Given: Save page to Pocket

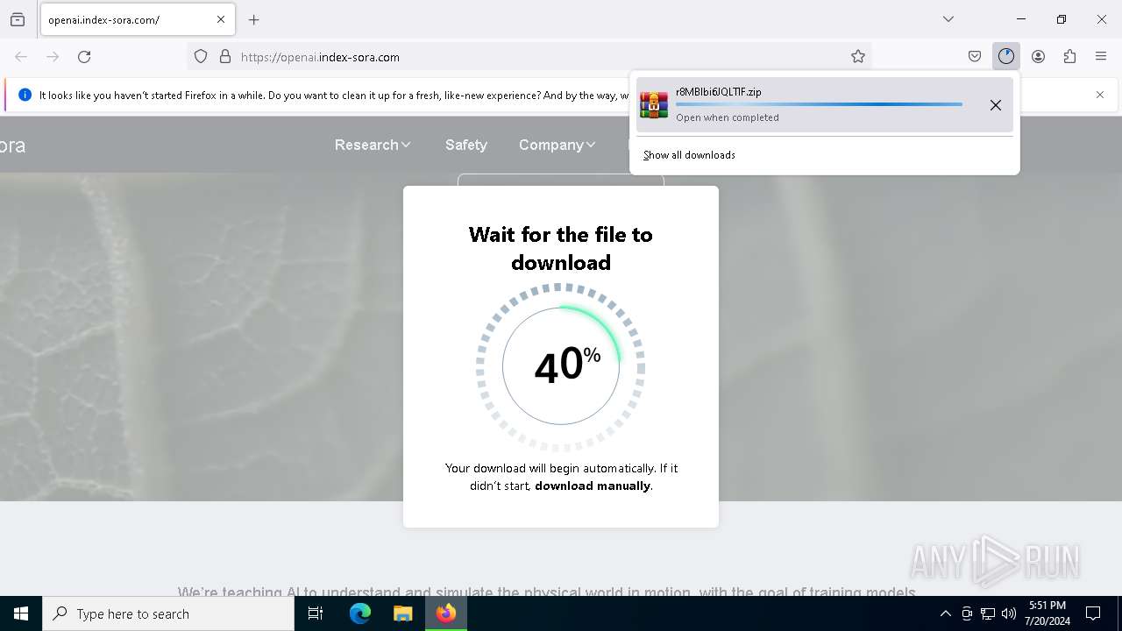Looking at the screenshot, I should pyautogui.click(x=975, y=57).
